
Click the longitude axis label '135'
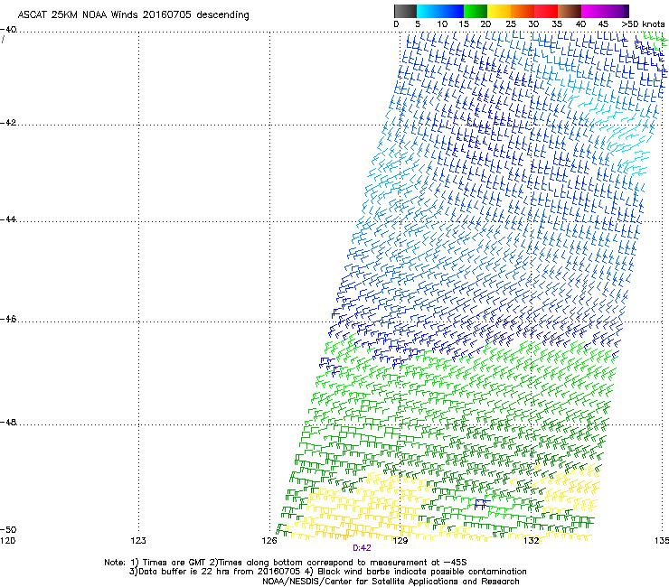pyautogui.click(x=662, y=541)
